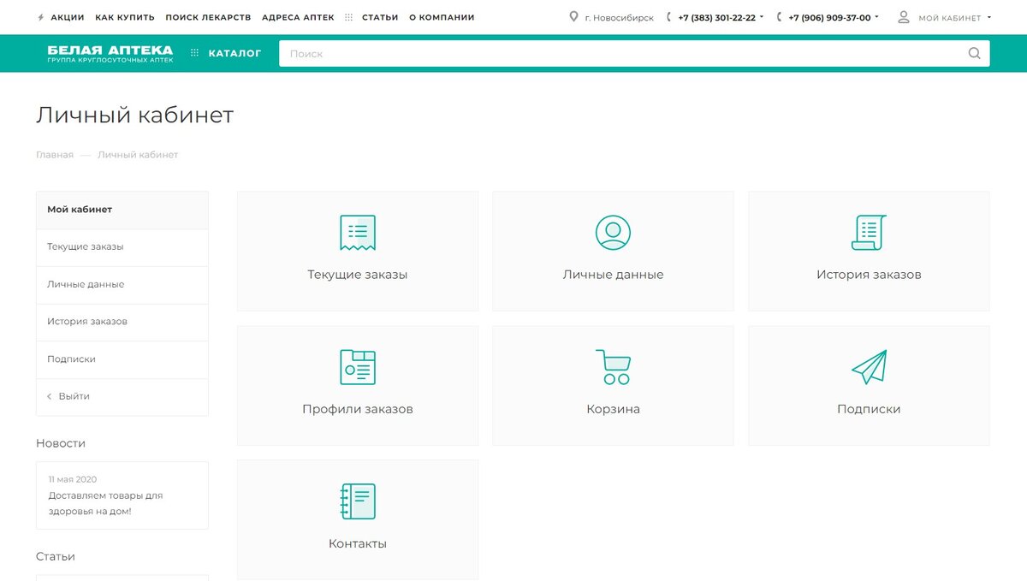Click the Белая Аптека logo
This screenshot has height=581, width=1027.
(110, 53)
